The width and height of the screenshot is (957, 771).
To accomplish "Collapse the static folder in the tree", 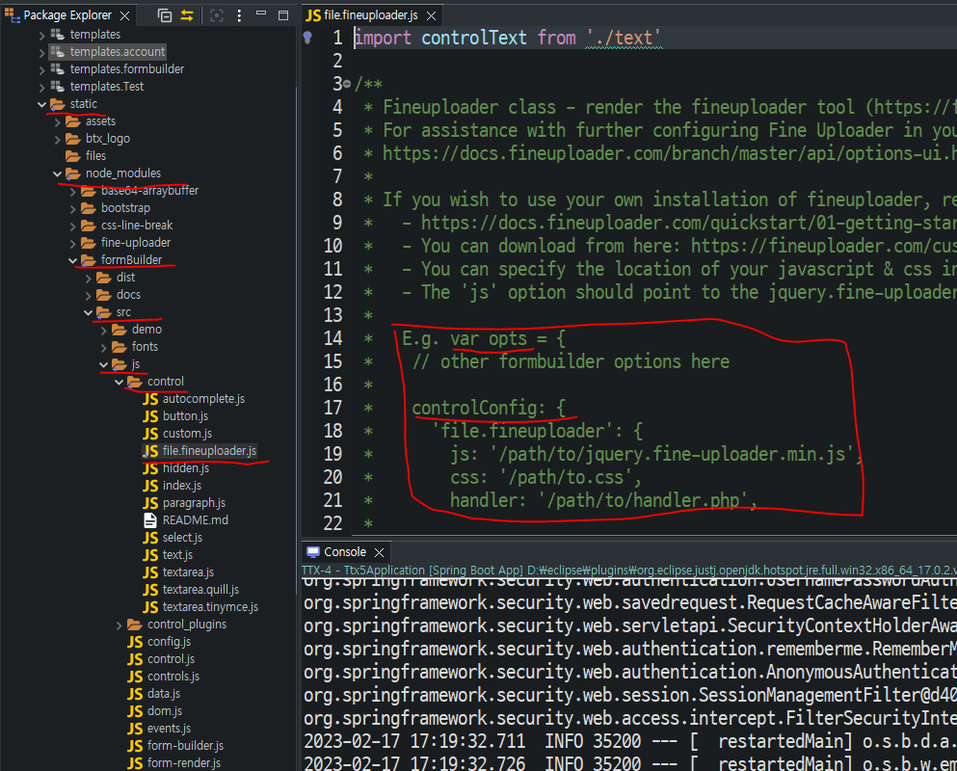I will pyautogui.click(x=41, y=103).
